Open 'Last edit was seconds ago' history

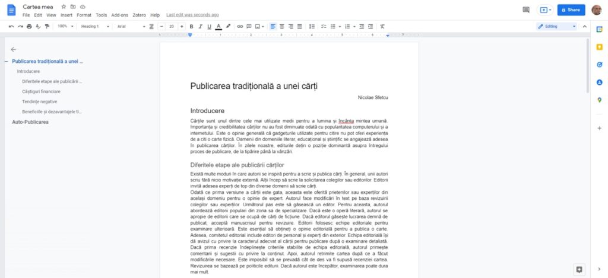[x=192, y=15]
